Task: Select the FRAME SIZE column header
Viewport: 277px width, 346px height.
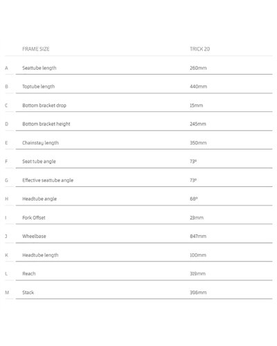Action: pos(36,49)
